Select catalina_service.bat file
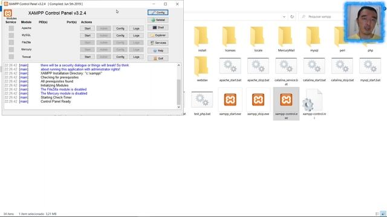The height and width of the screenshot is (217, 387). [286, 71]
